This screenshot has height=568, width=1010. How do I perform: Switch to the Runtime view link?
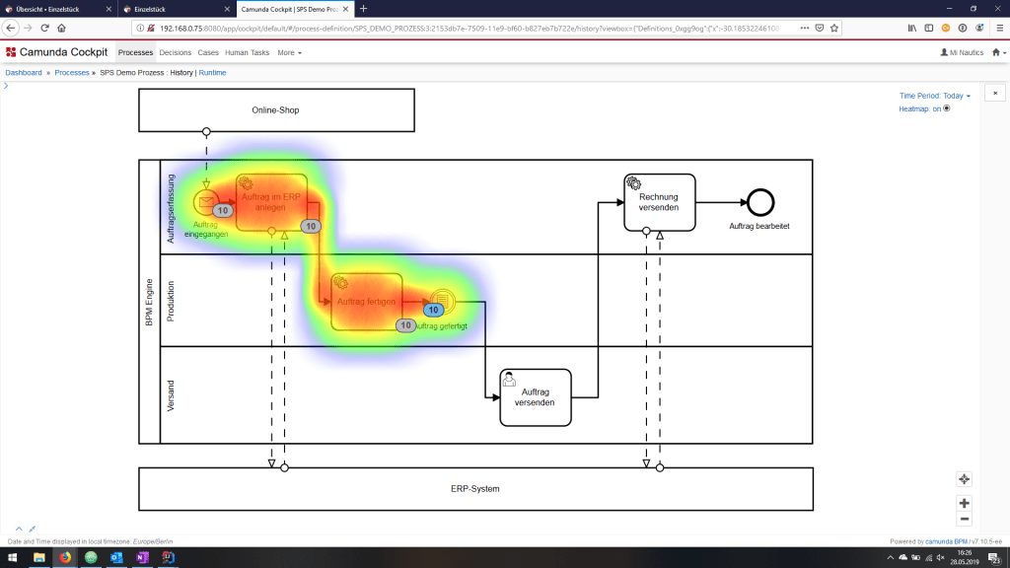212,73
